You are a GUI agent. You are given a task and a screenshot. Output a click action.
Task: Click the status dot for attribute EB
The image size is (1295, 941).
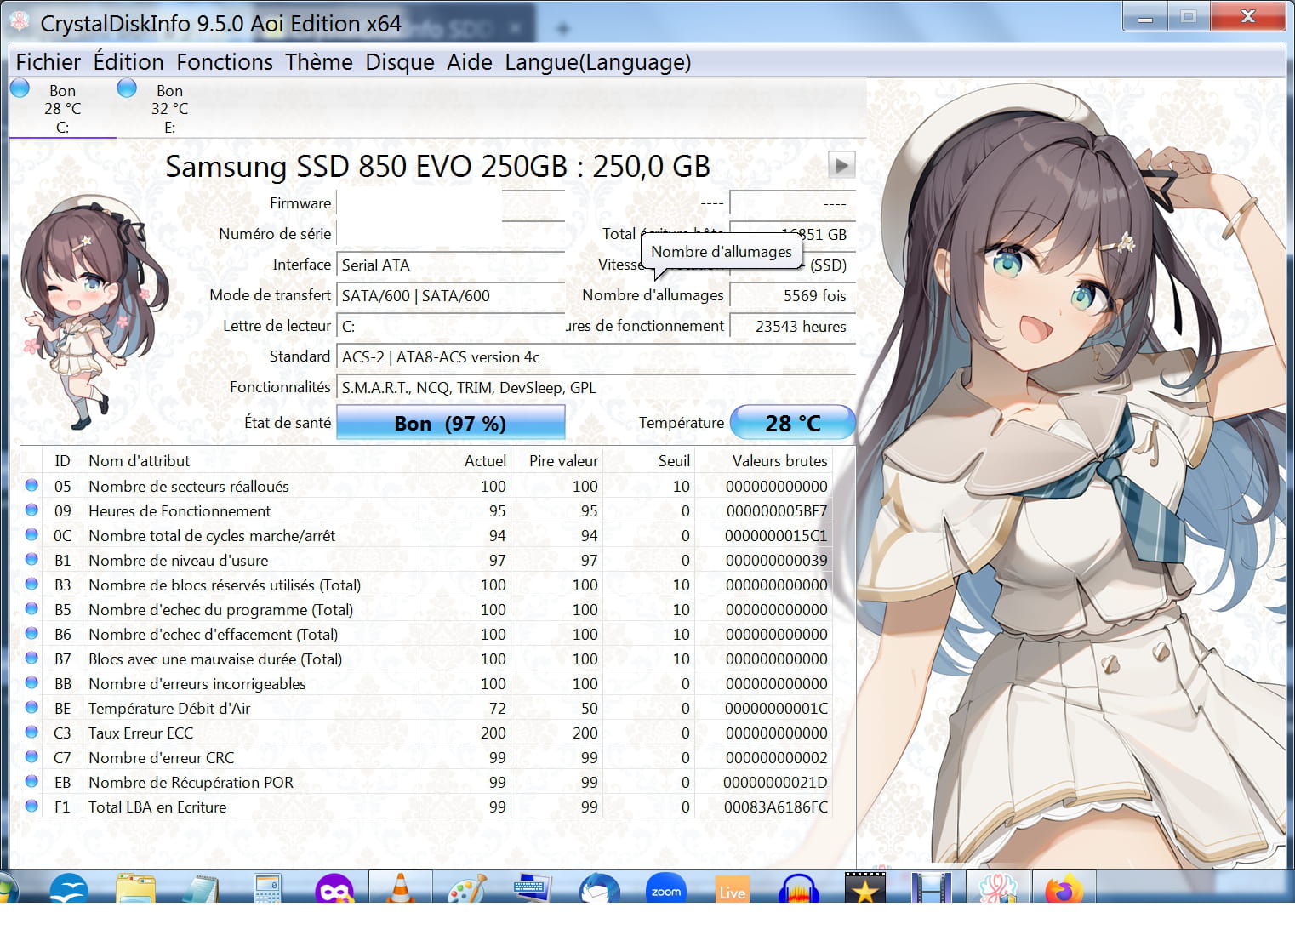click(31, 782)
